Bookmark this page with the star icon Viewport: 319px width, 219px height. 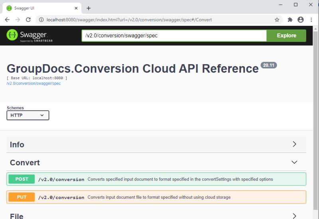[x=277, y=20]
